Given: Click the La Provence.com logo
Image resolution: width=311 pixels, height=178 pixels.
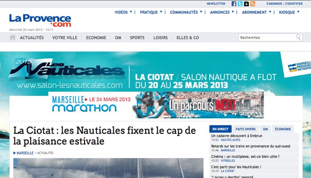Looking at the screenshot, I should 40,20.
